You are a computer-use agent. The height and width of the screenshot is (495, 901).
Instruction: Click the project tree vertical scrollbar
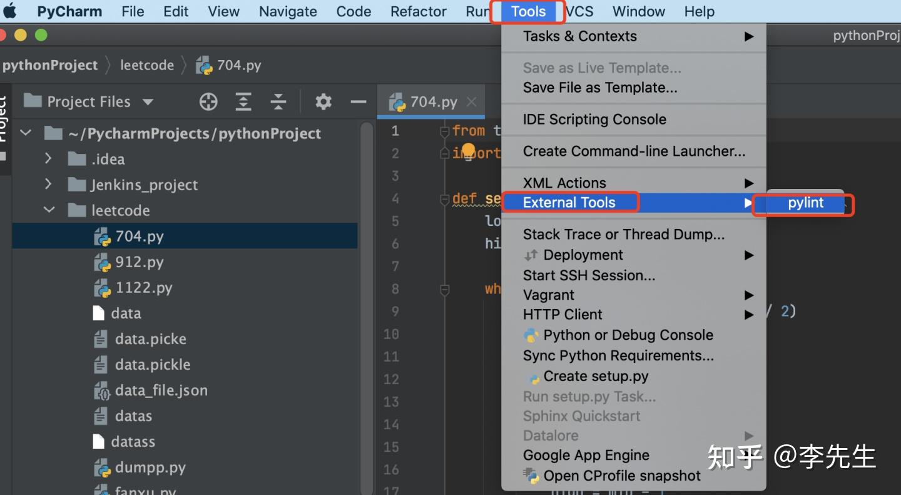[367, 308]
